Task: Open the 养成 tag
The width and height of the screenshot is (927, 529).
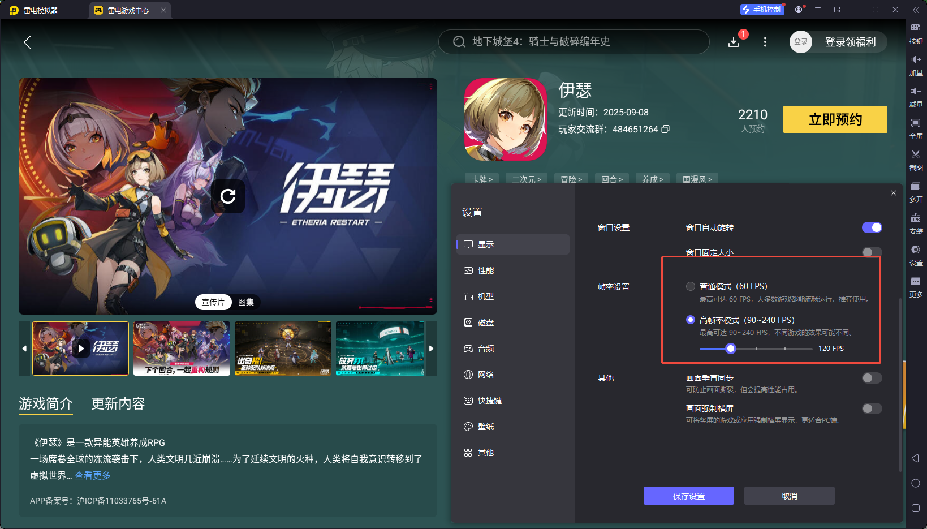Action: 653,179
